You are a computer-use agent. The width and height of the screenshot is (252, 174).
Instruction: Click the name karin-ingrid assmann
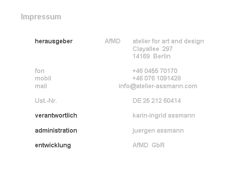coord(164,116)
